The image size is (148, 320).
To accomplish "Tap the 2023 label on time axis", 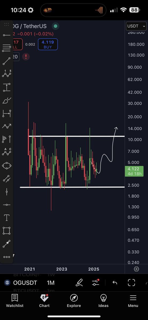I will pyautogui.click(x=62, y=269).
